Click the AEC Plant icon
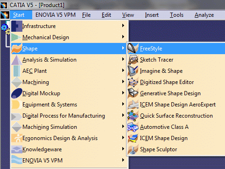This screenshot has width=225, height=169. point(17,71)
